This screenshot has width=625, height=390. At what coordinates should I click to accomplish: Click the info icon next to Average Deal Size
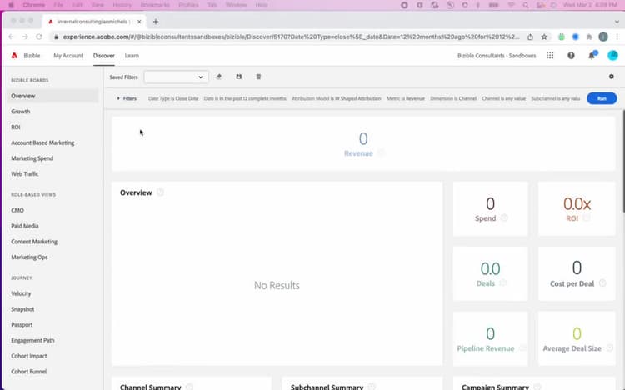[x=610, y=348]
